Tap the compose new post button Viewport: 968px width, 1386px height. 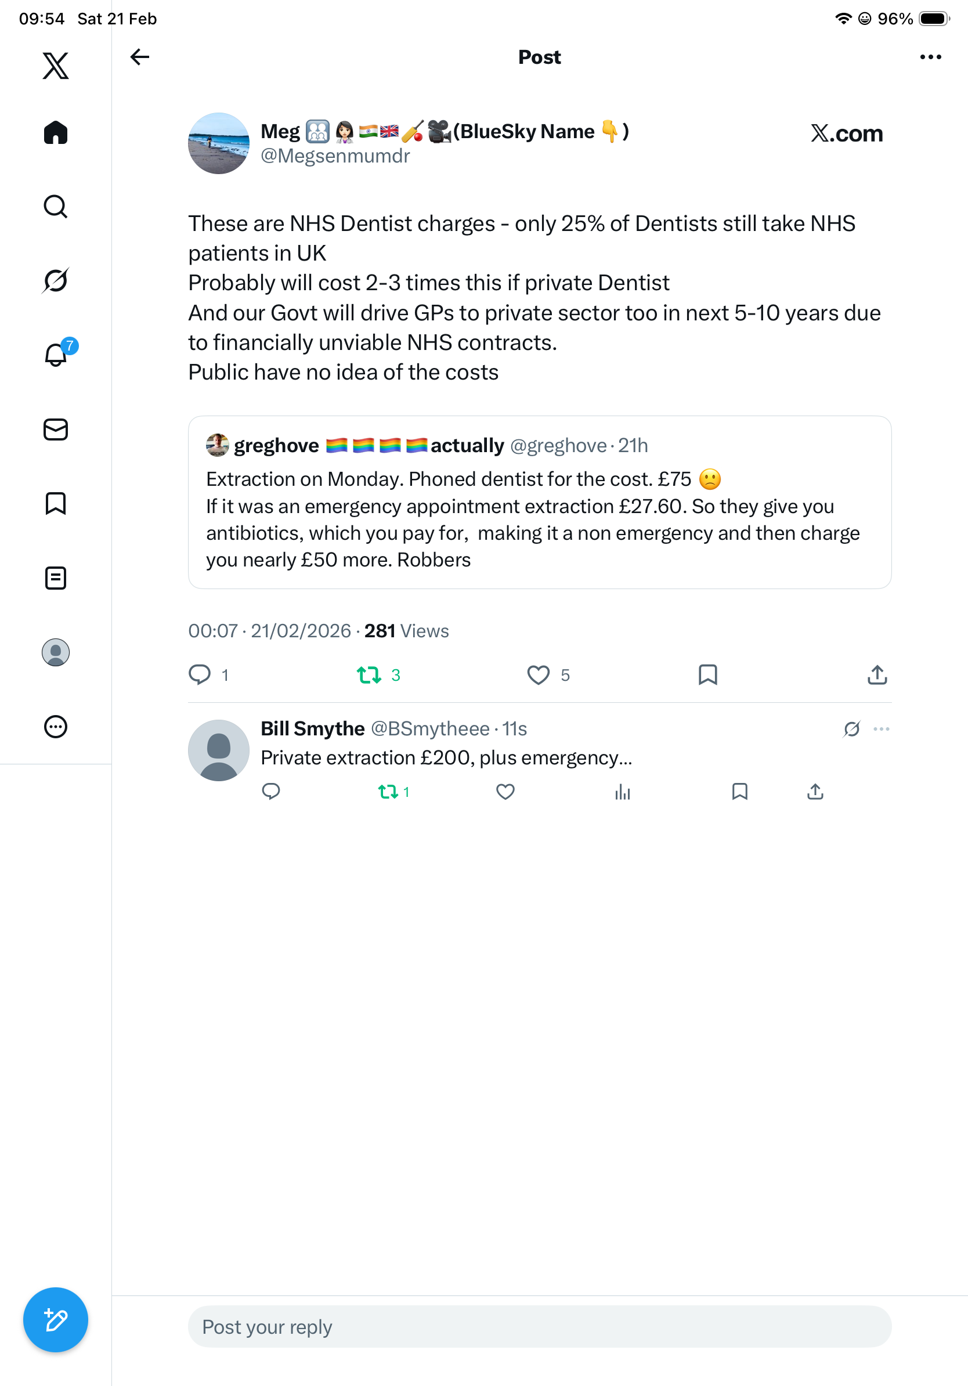56,1320
